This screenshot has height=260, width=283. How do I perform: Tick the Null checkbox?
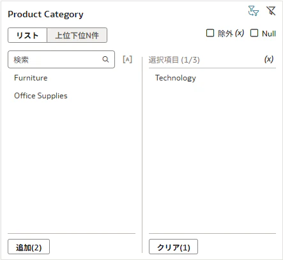click(x=254, y=33)
